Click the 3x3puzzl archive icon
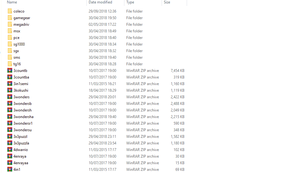Image resolution: width=281 pixels, height=173 pixels. [10, 136]
